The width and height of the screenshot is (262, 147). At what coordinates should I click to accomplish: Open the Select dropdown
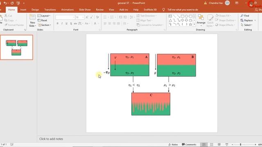[x=246, y=25]
